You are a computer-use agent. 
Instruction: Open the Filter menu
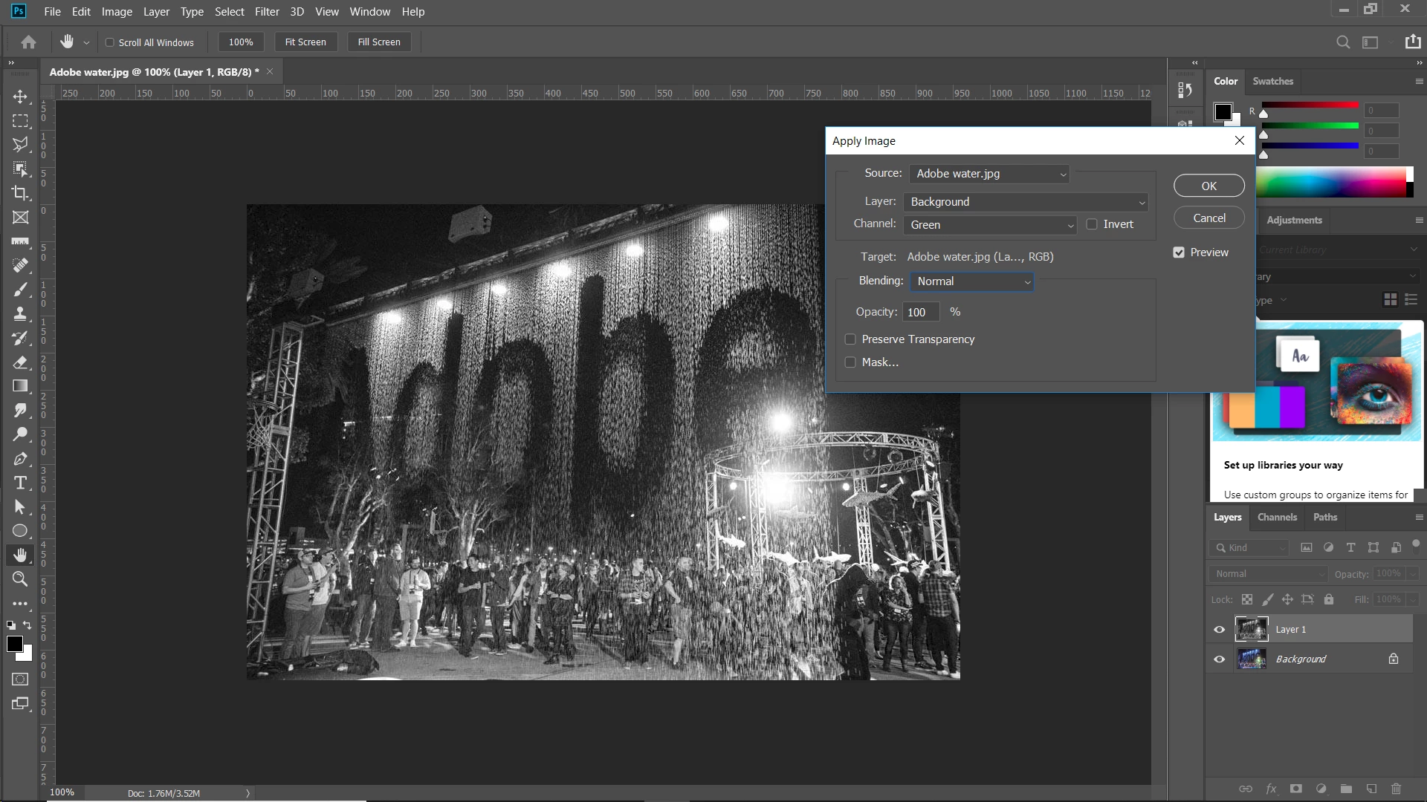tap(267, 12)
